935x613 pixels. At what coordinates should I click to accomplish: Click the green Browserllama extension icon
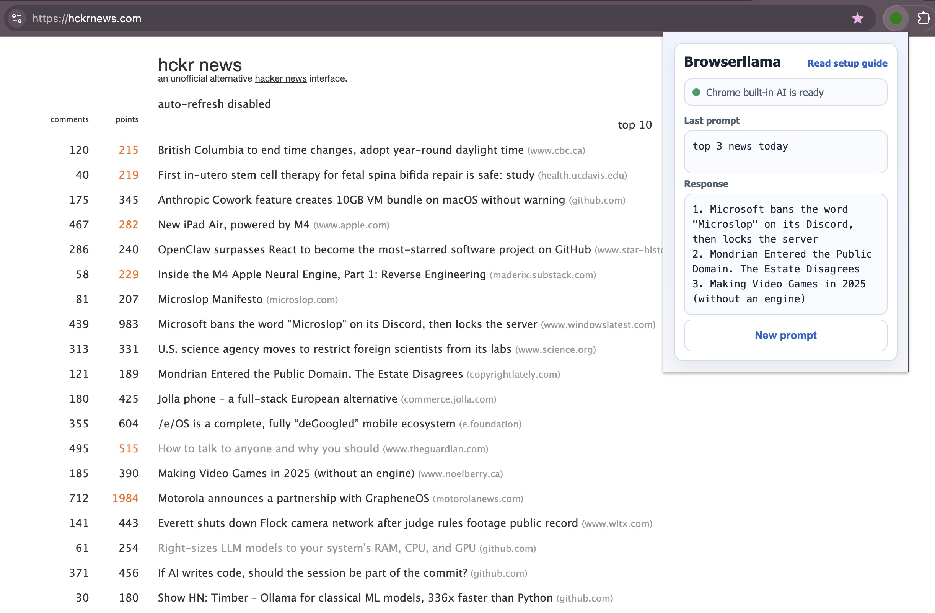pyautogui.click(x=896, y=18)
